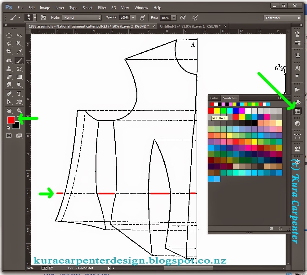Select the Brush tool
The width and height of the screenshot is (307, 275).
click(19, 61)
